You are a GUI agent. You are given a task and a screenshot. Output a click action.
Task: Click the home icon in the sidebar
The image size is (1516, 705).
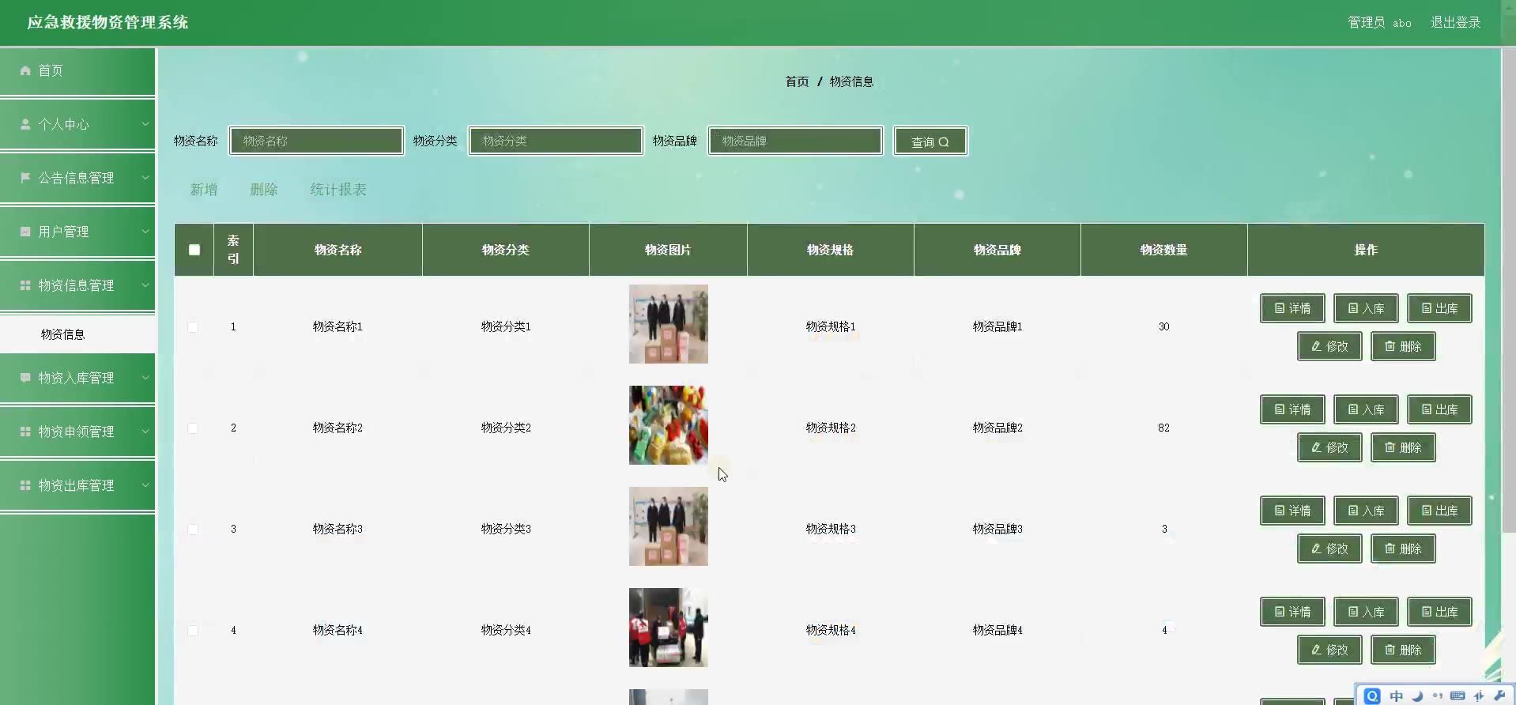point(25,70)
